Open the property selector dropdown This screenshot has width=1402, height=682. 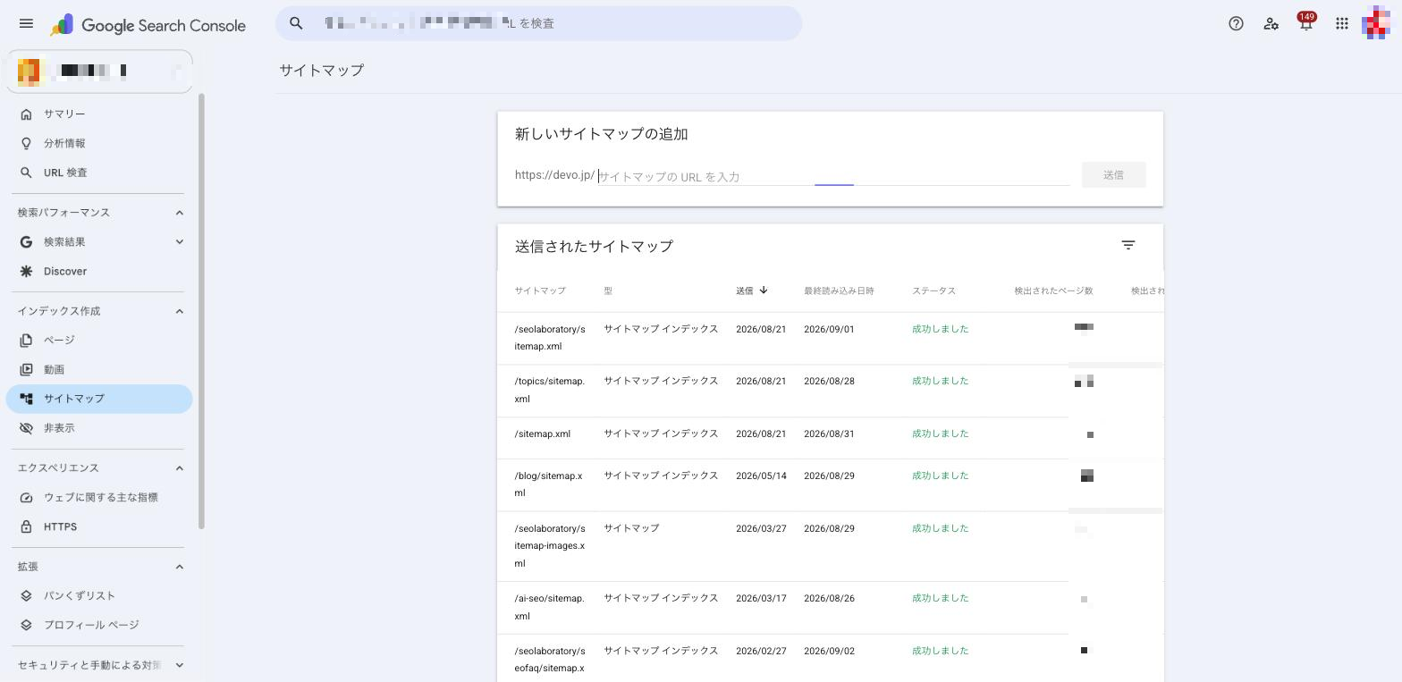[99, 71]
